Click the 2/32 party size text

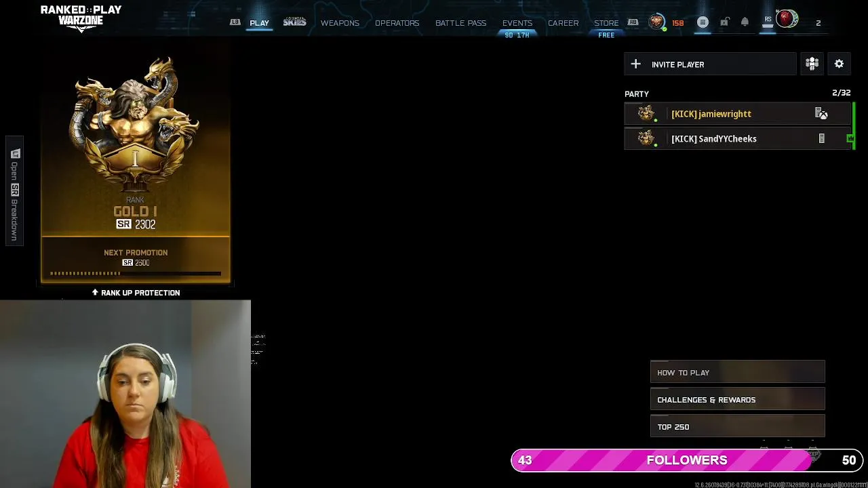[x=841, y=93]
